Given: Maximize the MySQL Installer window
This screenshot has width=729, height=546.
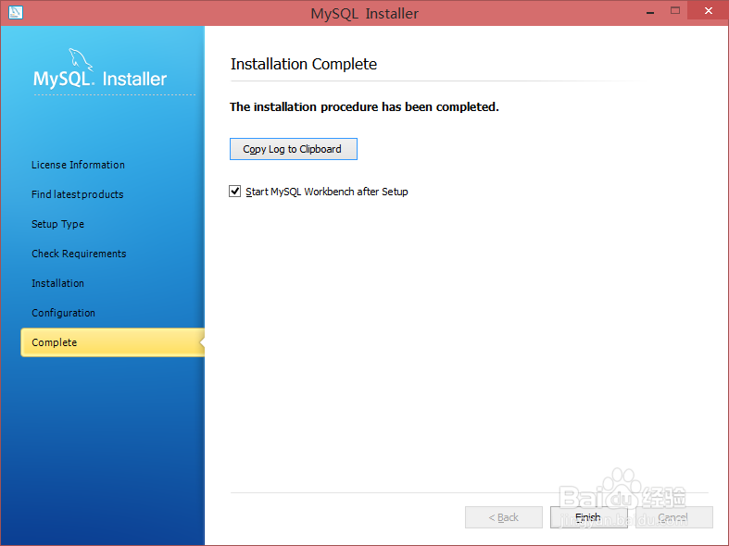Looking at the screenshot, I should coord(675,11).
